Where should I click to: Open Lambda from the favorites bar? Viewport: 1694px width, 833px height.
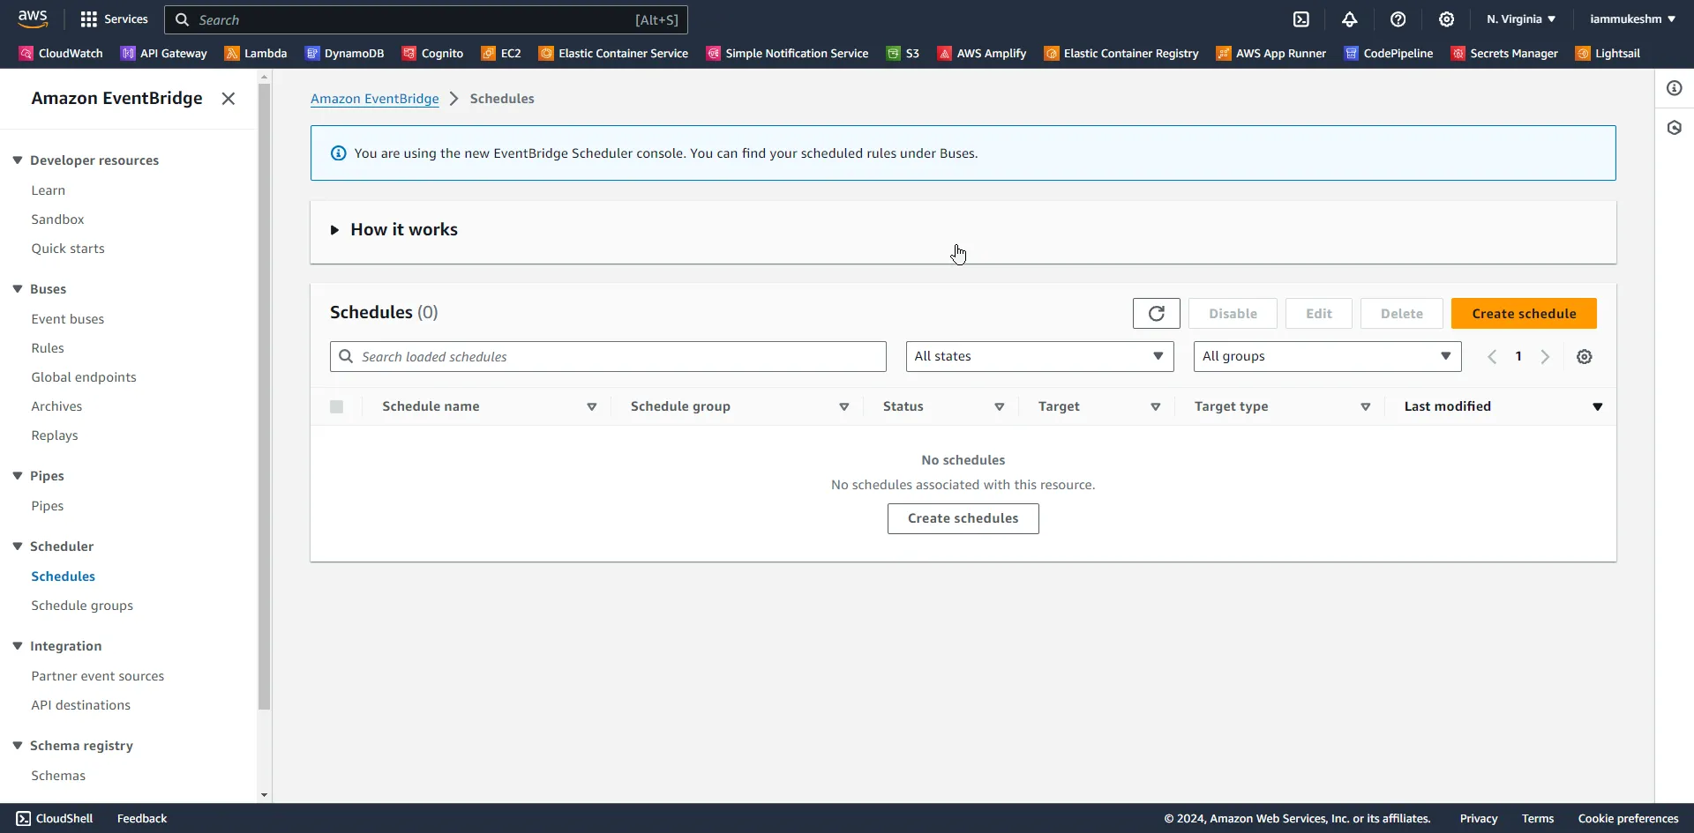pyautogui.click(x=255, y=53)
